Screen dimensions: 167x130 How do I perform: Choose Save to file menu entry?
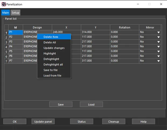click(54, 70)
